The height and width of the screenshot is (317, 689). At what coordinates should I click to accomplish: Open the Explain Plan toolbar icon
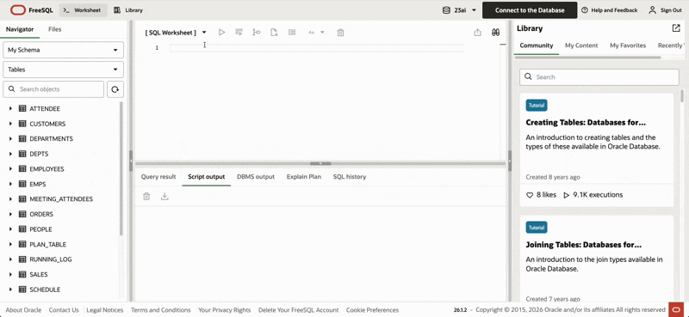[x=256, y=32]
